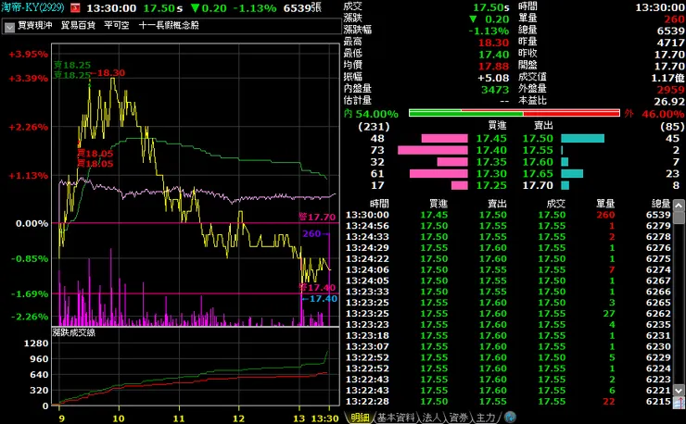Screen dimensions: 686x424
Task: Click the blue refresh icon after 主力 tab
Action: tap(510, 417)
